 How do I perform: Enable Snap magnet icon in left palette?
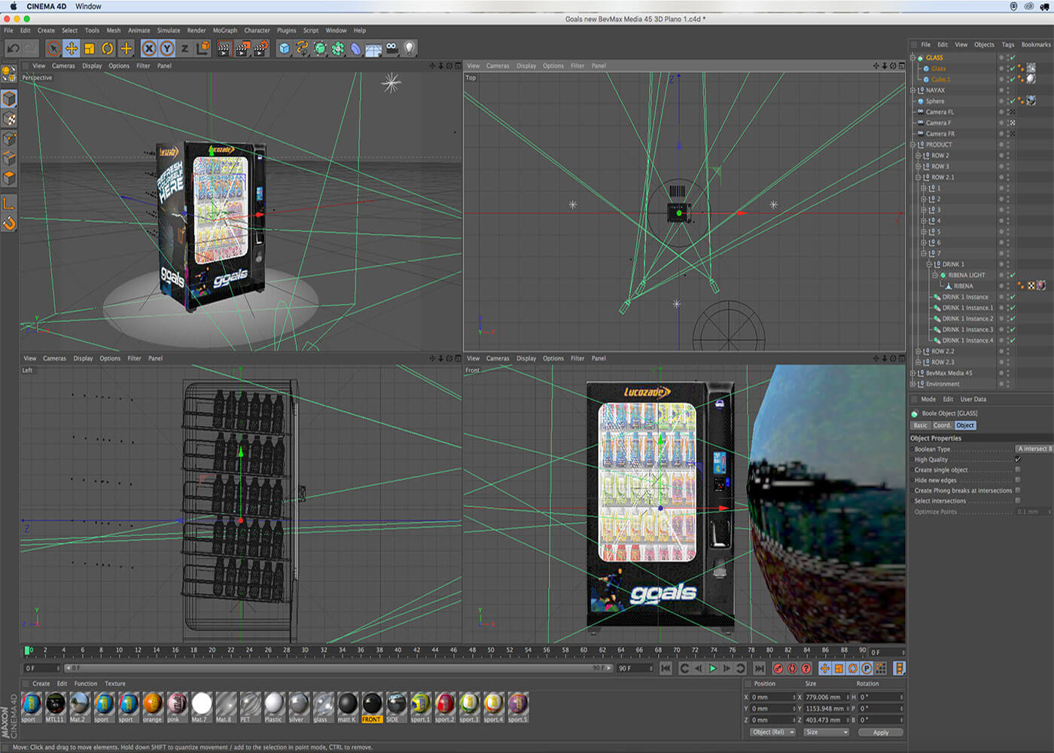[9, 224]
